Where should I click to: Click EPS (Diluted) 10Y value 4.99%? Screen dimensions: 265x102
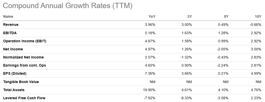coord(256,73)
